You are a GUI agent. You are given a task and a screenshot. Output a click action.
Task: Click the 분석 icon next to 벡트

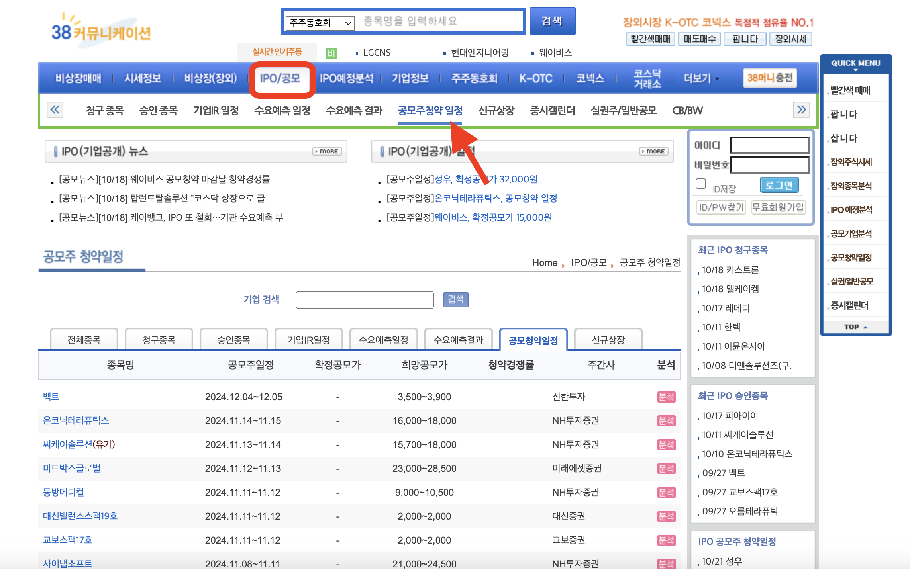(667, 397)
